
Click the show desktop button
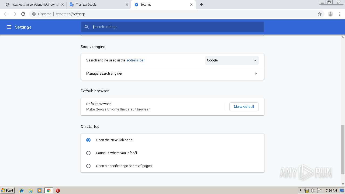point(342,190)
